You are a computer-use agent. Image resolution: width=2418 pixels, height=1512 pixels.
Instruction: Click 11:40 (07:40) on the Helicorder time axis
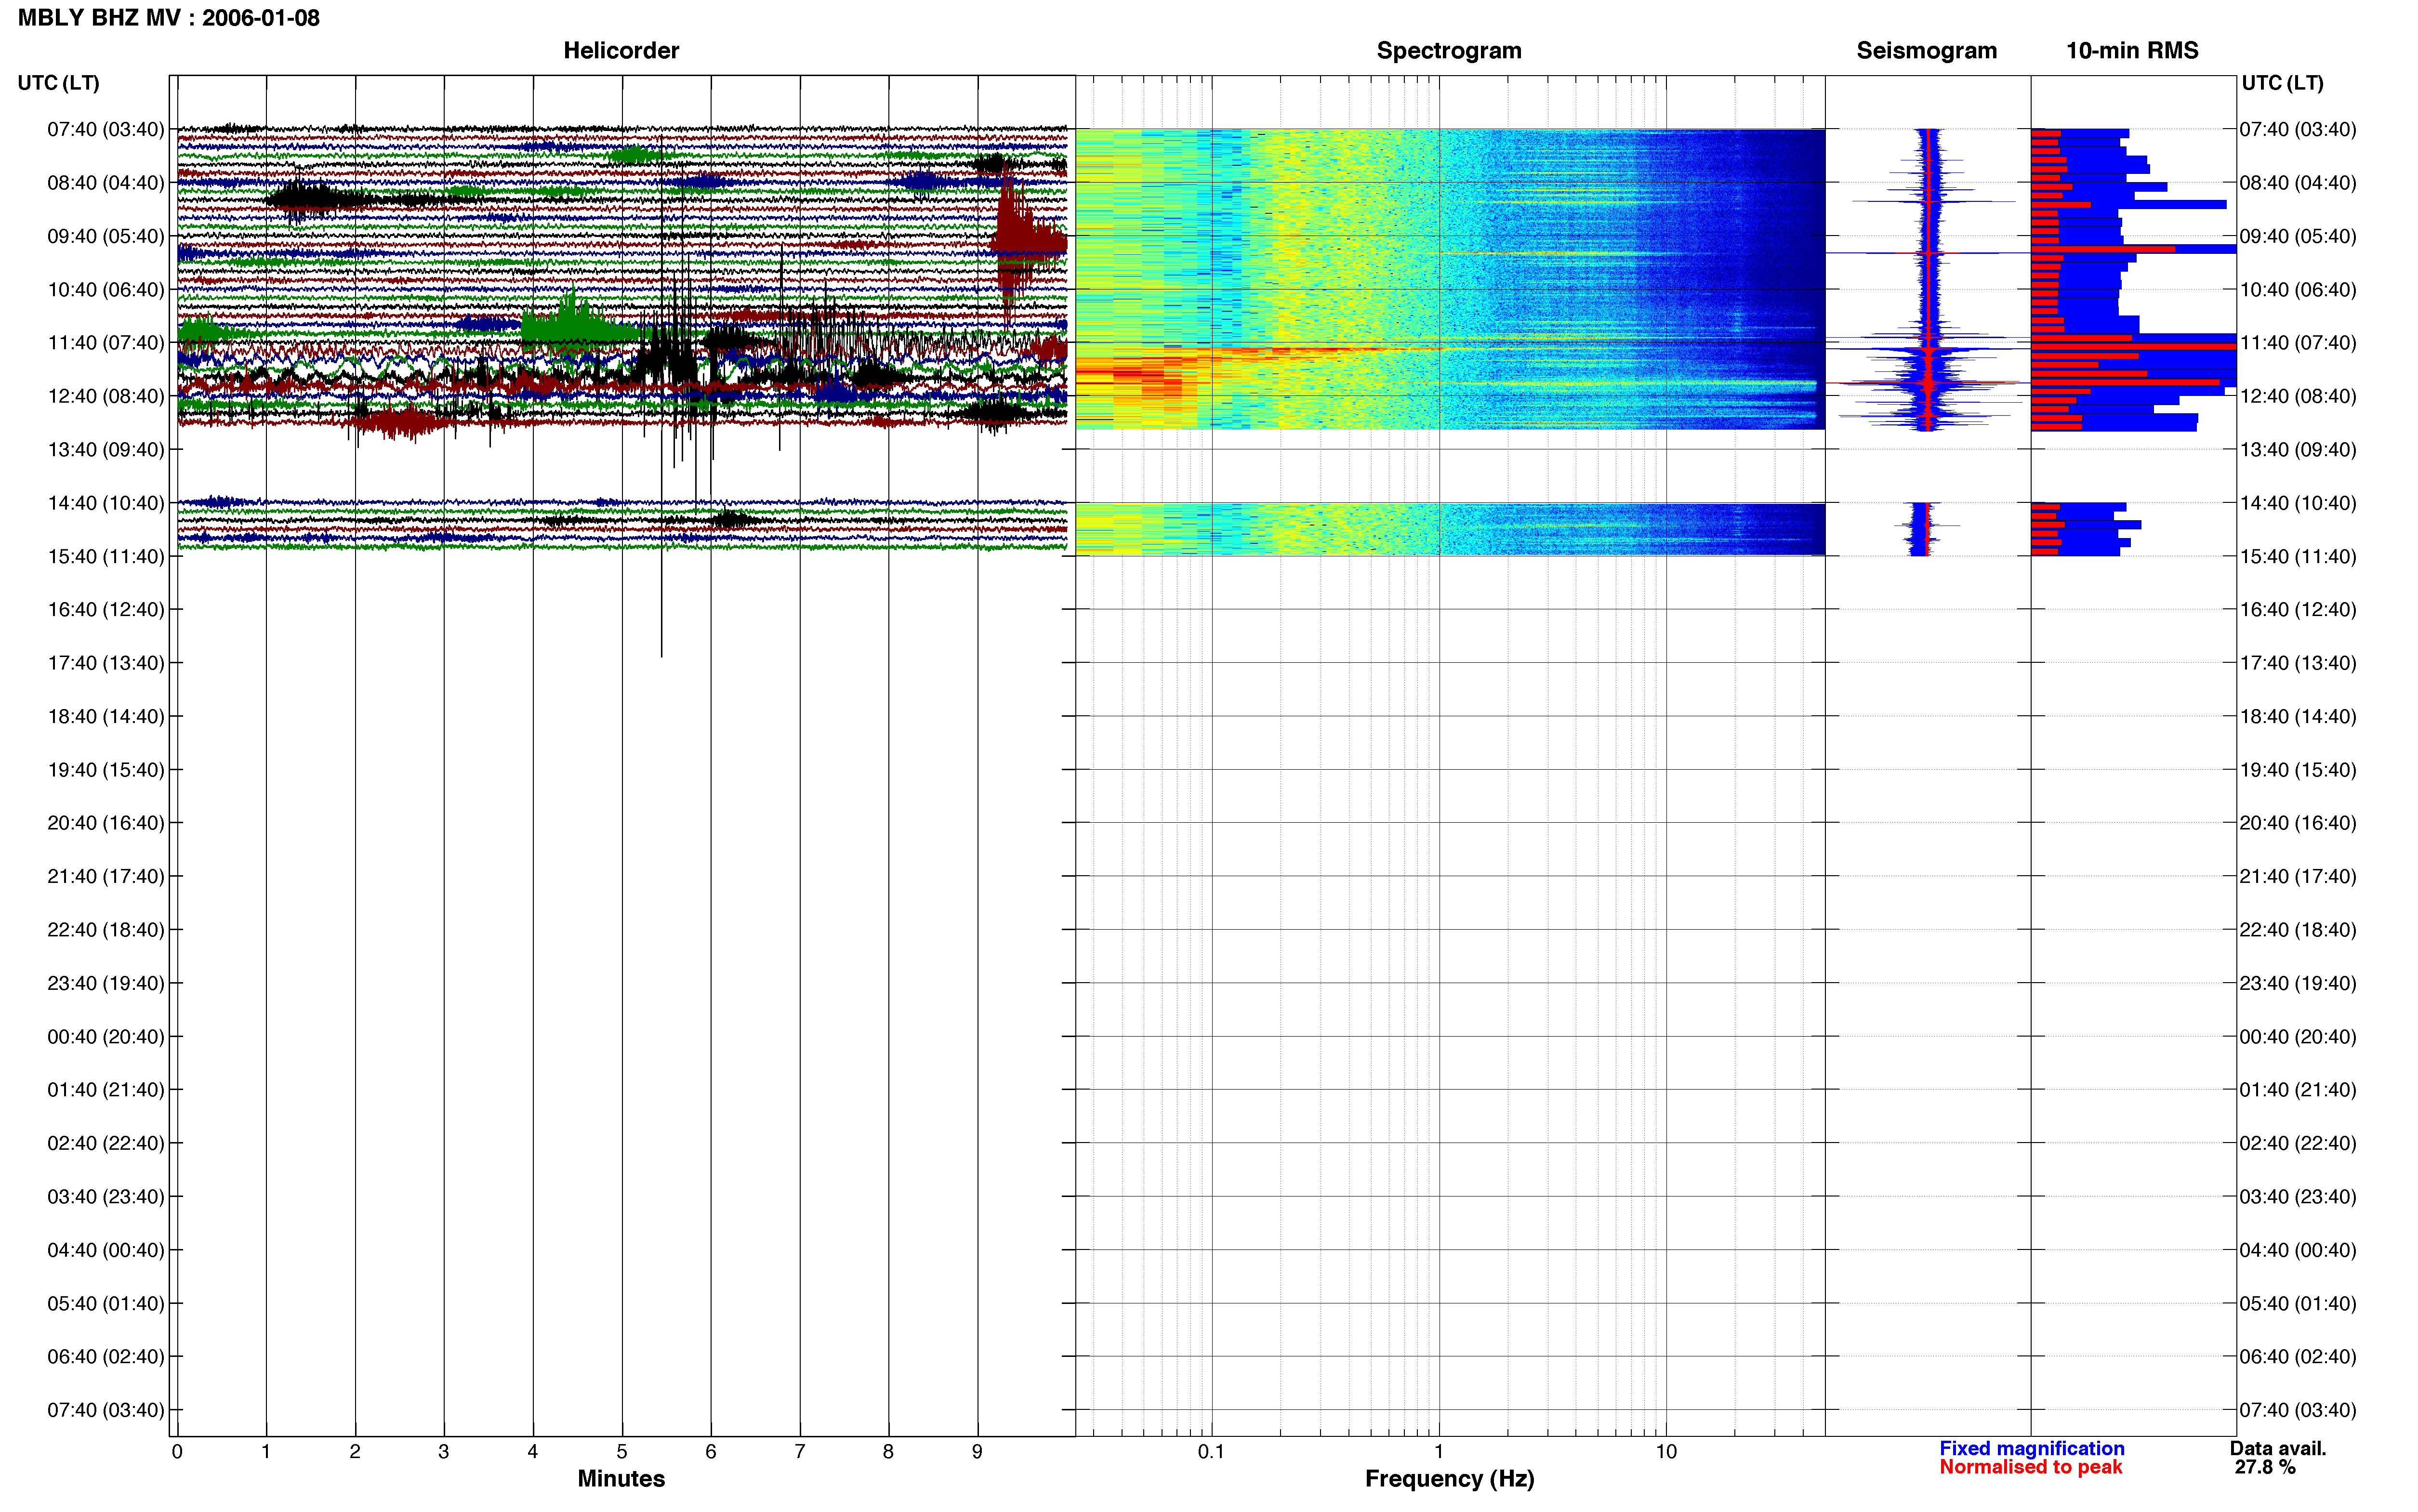(106, 343)
